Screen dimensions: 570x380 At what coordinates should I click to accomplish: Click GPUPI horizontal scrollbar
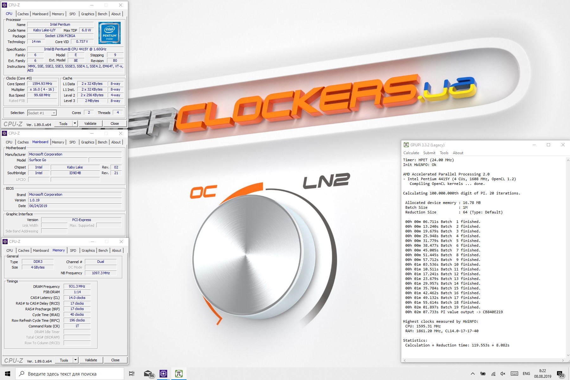[484, 360]
